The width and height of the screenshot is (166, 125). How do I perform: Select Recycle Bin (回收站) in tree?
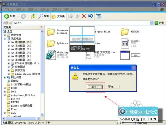tap(15, 81)
